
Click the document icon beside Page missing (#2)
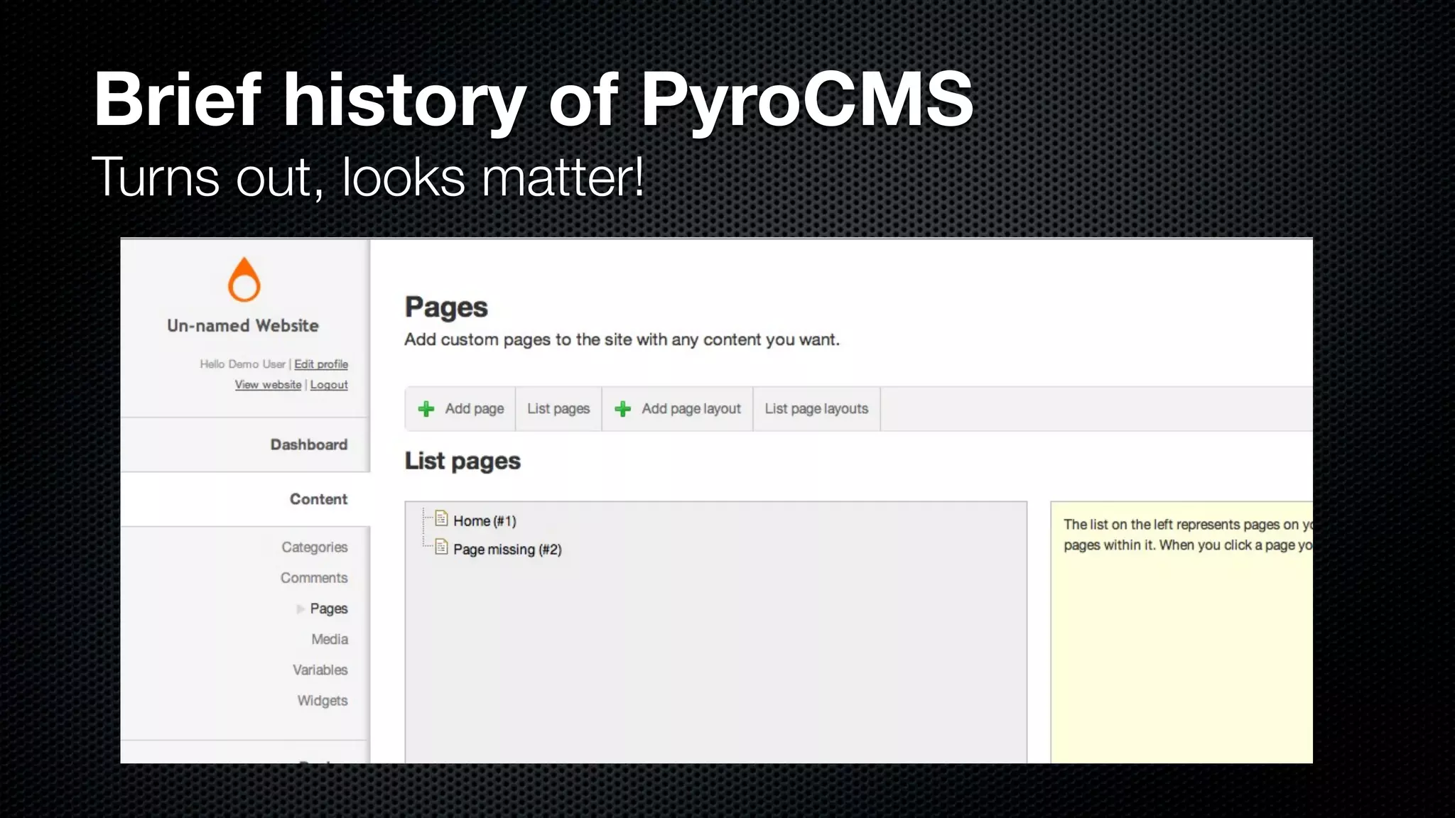click(441, 547)
